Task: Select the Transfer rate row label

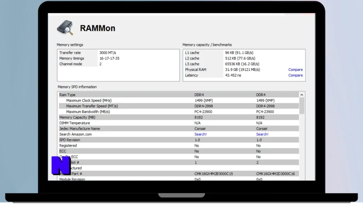Action: 70,53
